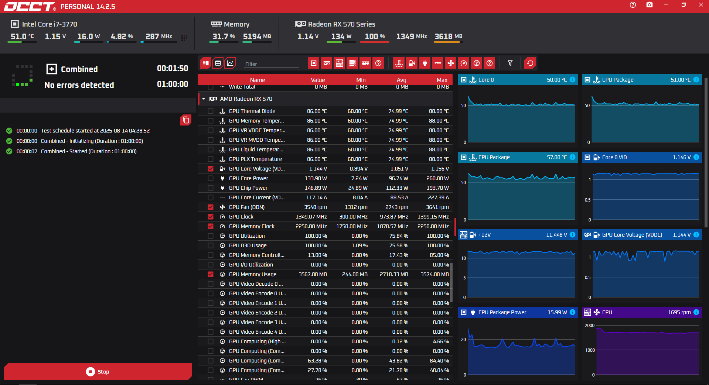Click in the sensor Filter field
This screenshot has height=385, width=709.
[272, 64]
